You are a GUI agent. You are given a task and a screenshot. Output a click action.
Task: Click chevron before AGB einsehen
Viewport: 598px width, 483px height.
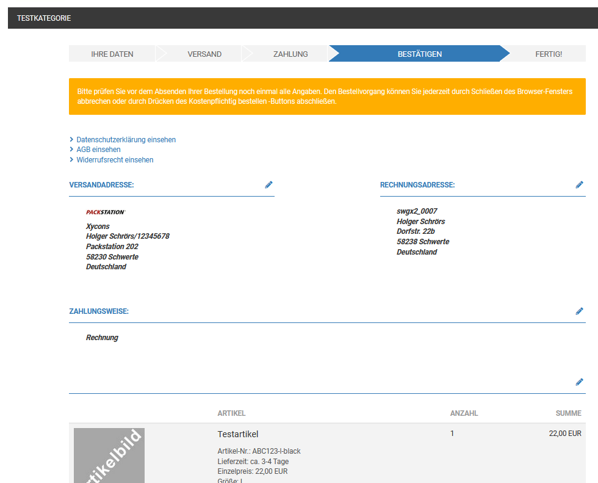(71, 149)
